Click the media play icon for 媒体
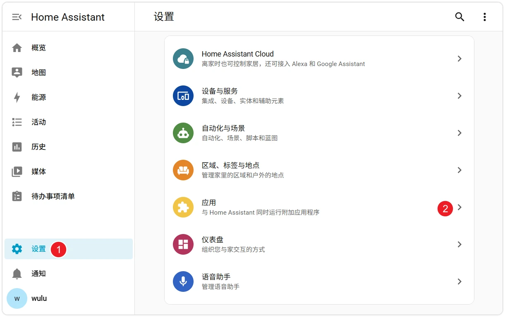Viewport: 505px width, 317px height. [17, 172]
